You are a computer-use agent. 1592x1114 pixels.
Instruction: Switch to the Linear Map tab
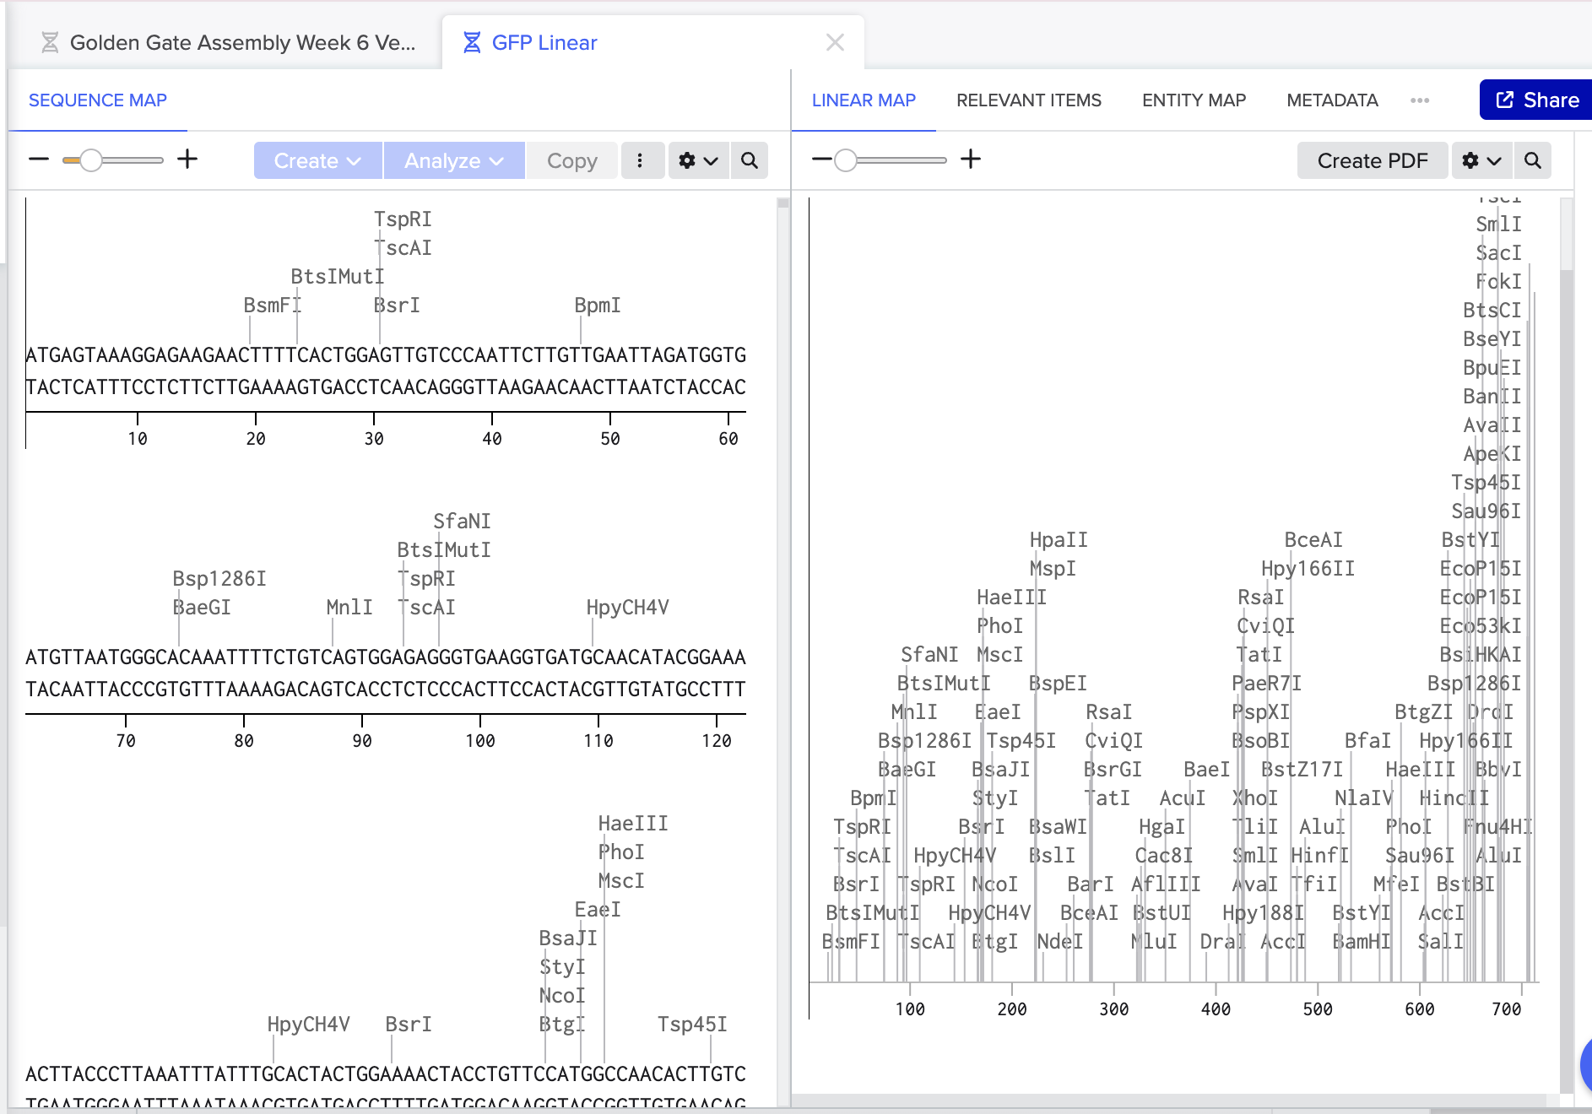coord(864,100)
